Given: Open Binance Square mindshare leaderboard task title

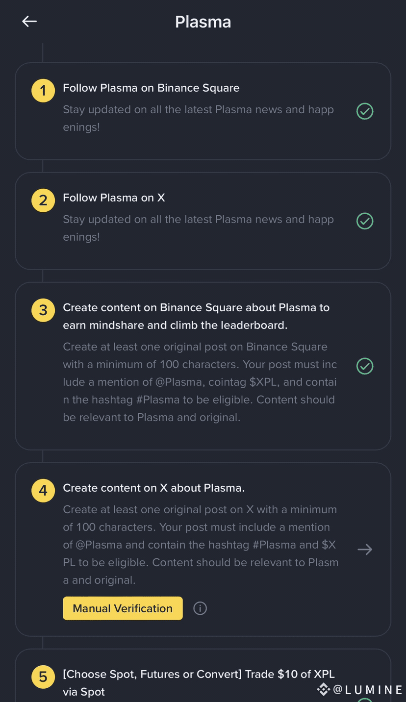Looking at the screenshot, I should (x=196, y=316).
